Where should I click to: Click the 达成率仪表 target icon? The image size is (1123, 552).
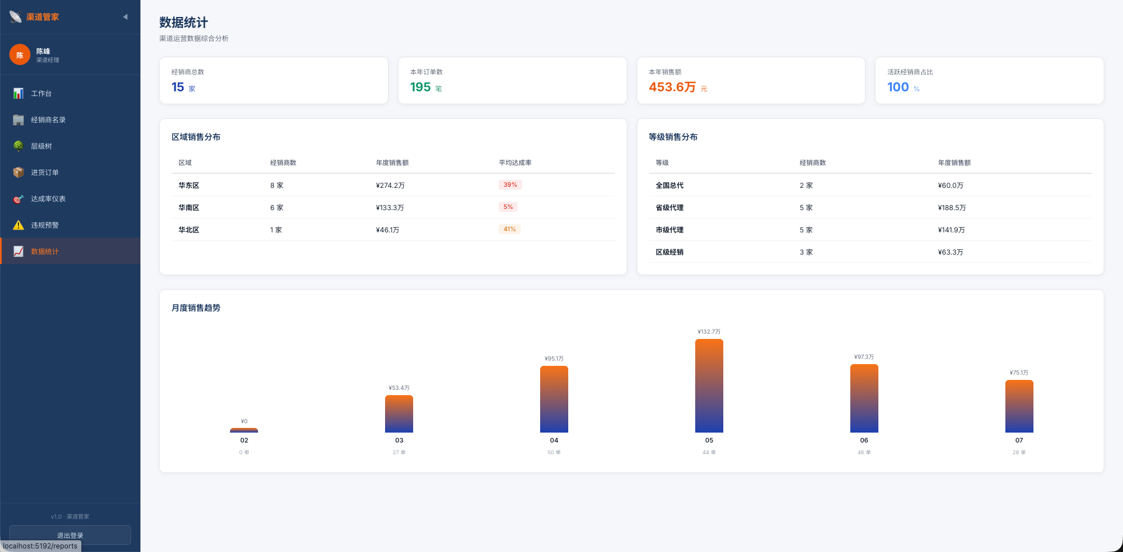point(19,199)
